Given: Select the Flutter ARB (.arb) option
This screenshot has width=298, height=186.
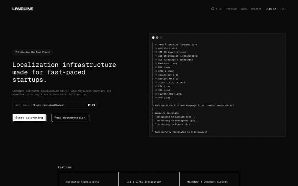Looking at the screenshot, I should coord(169,94).
